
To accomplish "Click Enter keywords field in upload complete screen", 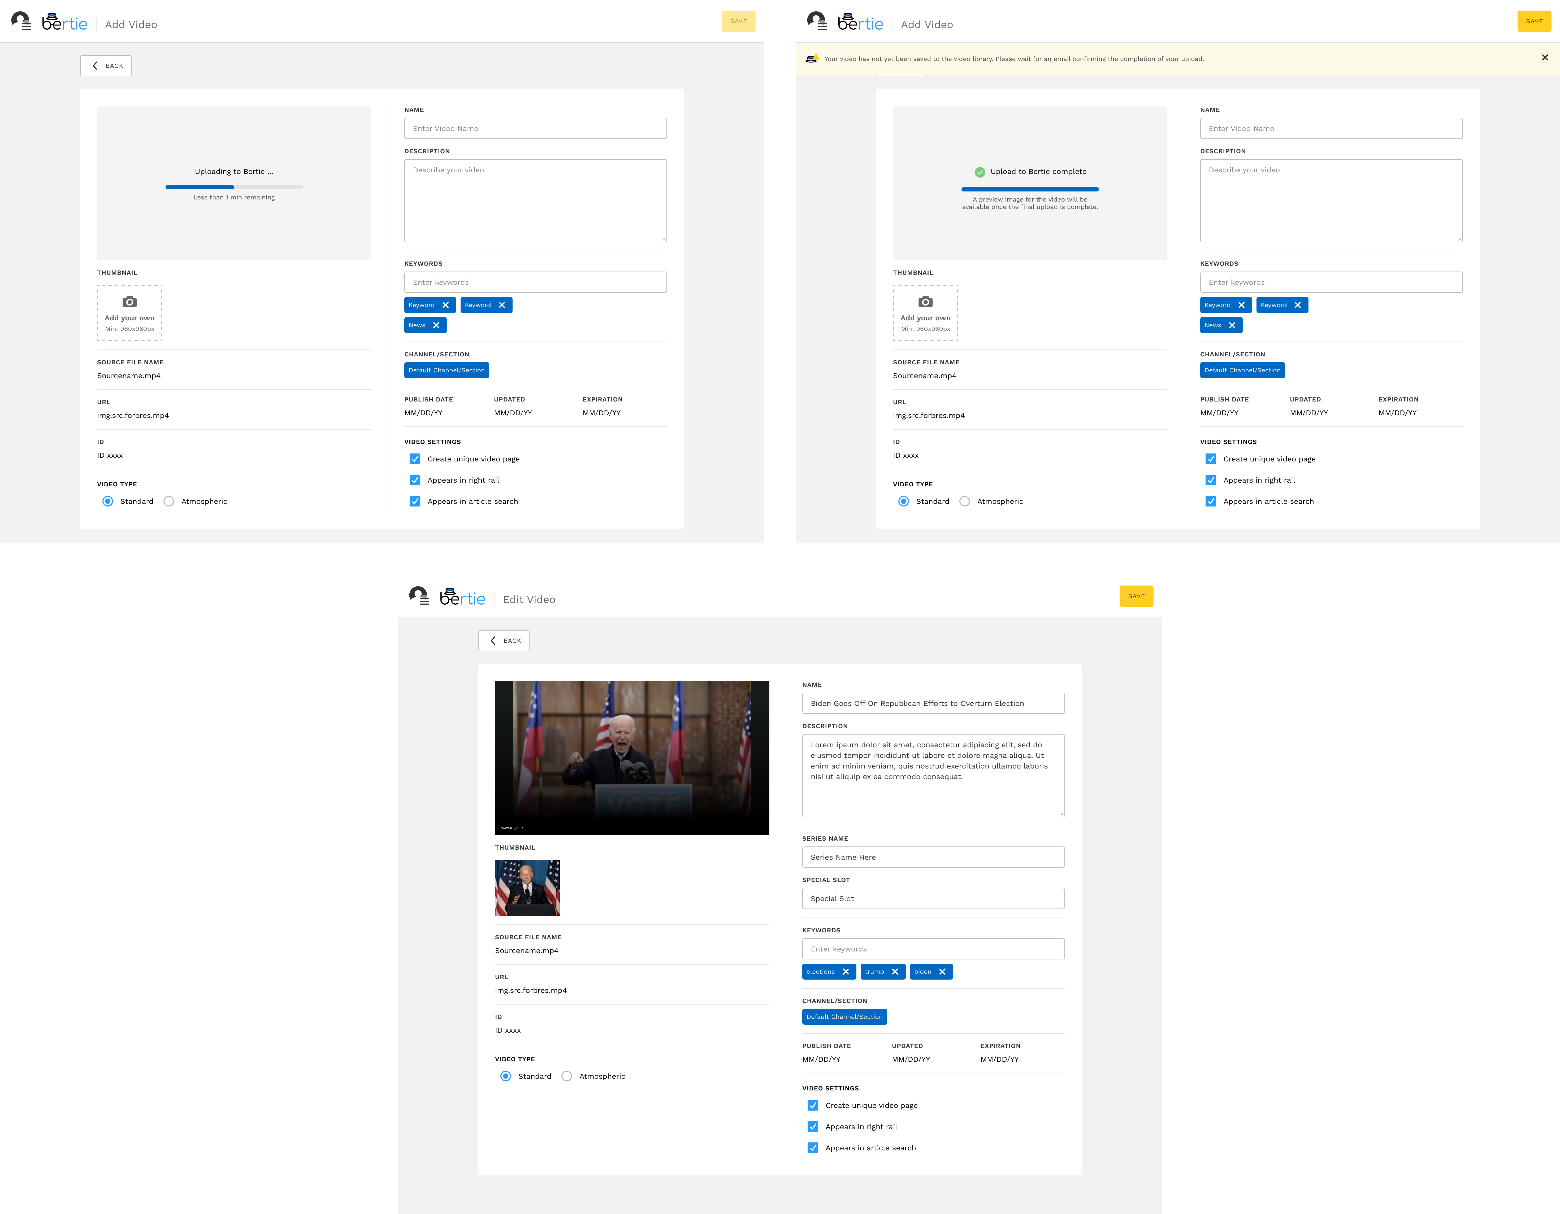I will (x=1331, y=282).
